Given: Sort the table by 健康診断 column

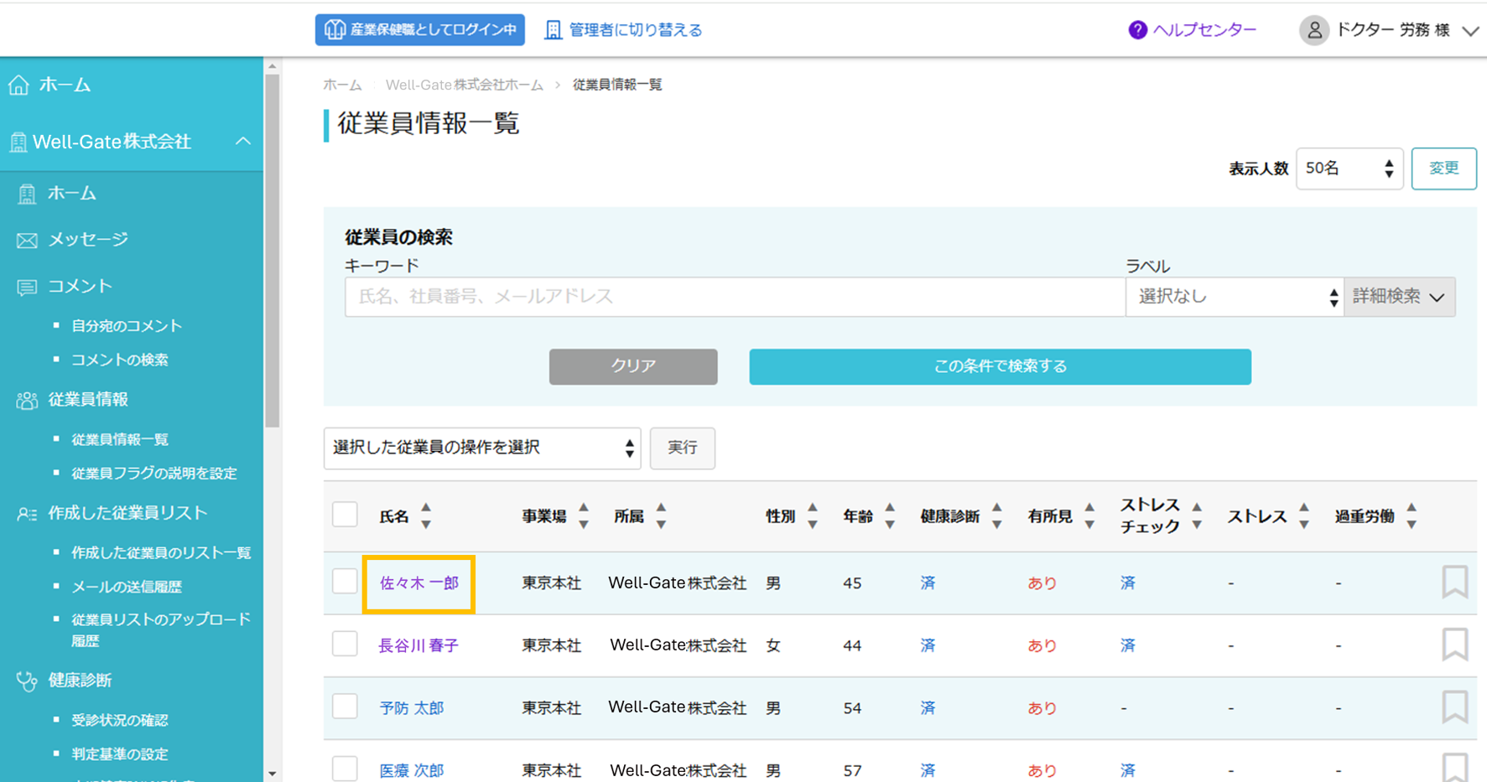Looking at the screenshot, I should coord(997,516).
